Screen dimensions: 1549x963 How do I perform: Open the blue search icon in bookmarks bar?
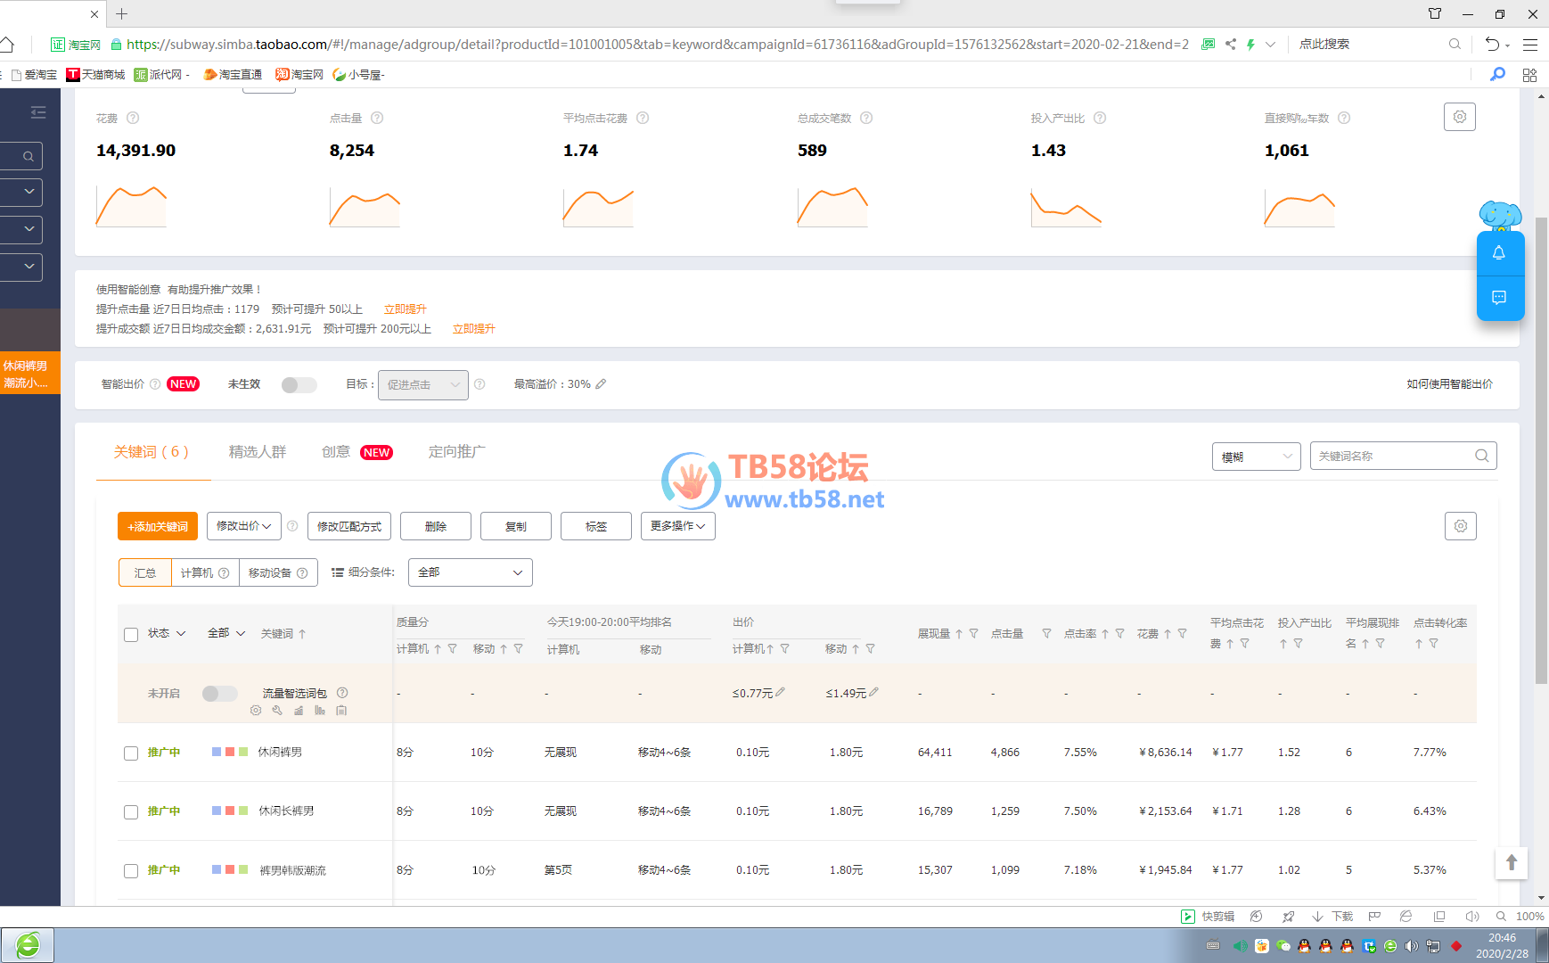point(1498,74)
